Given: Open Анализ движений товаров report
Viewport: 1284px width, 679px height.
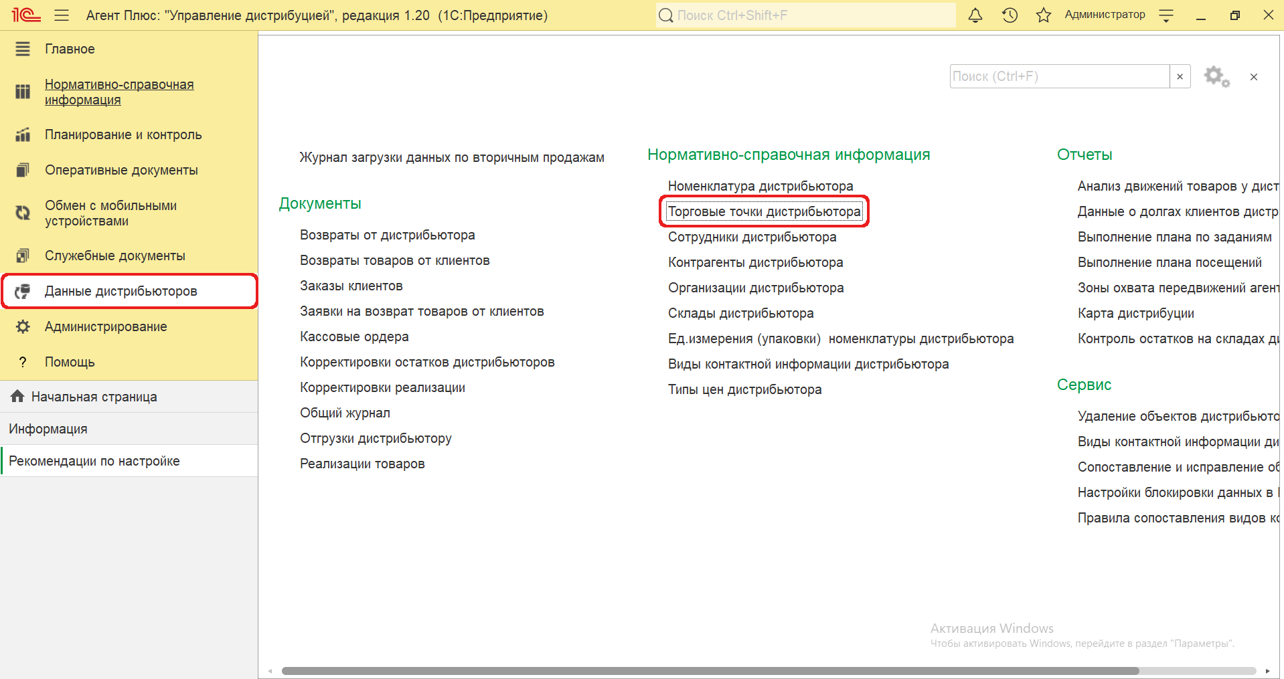Looking at the screenshot, I should pyautogui.click(x=1178, y=186).
